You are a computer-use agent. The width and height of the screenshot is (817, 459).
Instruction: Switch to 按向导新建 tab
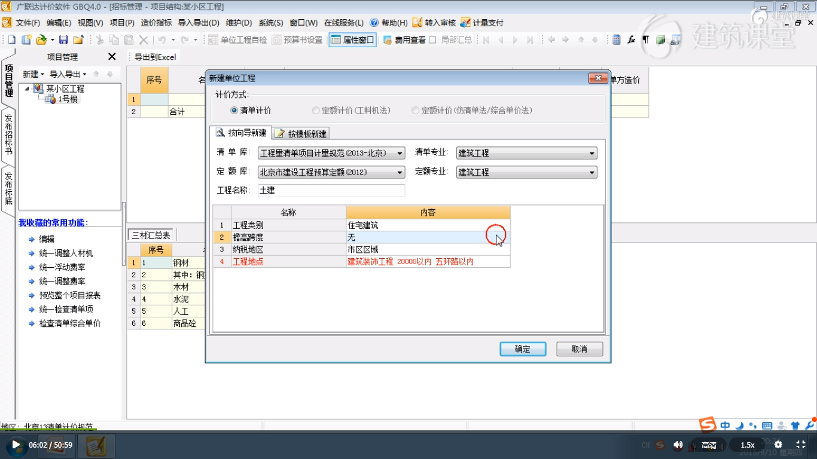[241, 133]
